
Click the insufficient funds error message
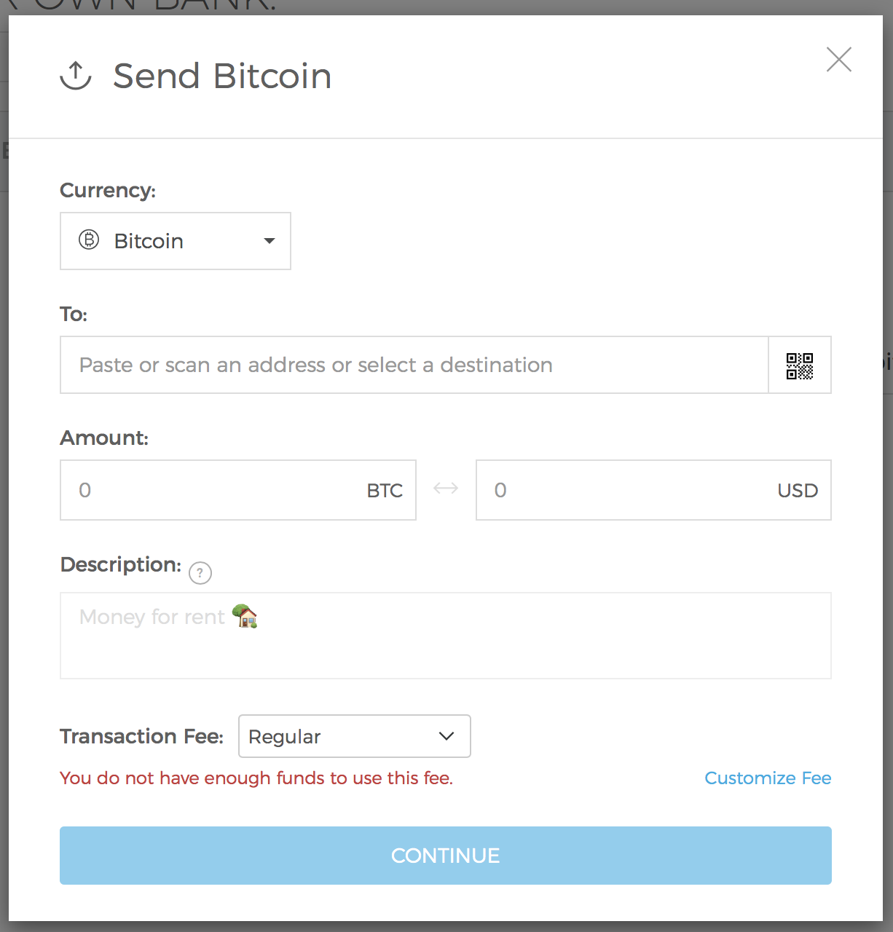pos(256,778)
